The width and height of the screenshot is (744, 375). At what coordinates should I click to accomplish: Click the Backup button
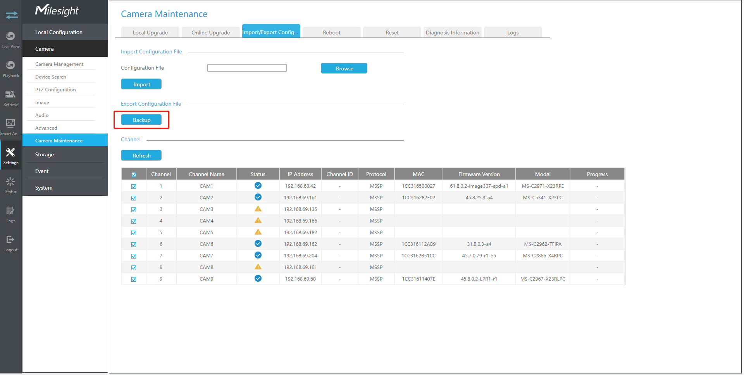pos(141,120)
